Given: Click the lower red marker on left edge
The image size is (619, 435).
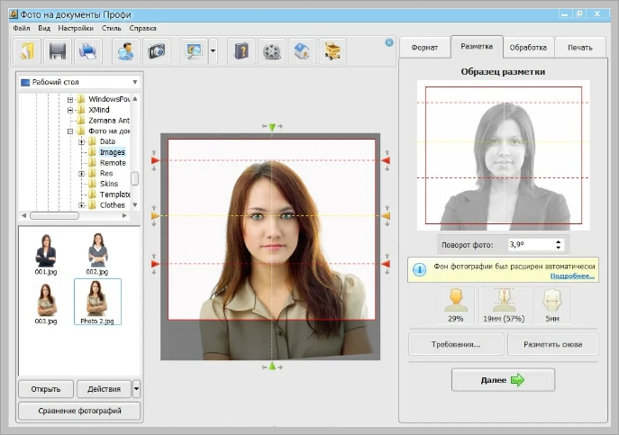Looking at the screenshot, I should point(155,264).
